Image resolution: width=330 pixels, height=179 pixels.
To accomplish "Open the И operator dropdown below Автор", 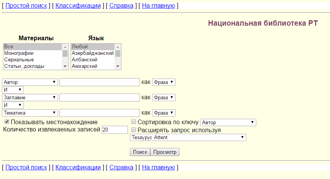I will [13, 90].
